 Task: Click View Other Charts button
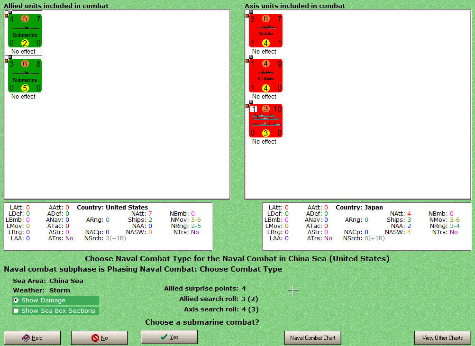[x=443, y=338]
